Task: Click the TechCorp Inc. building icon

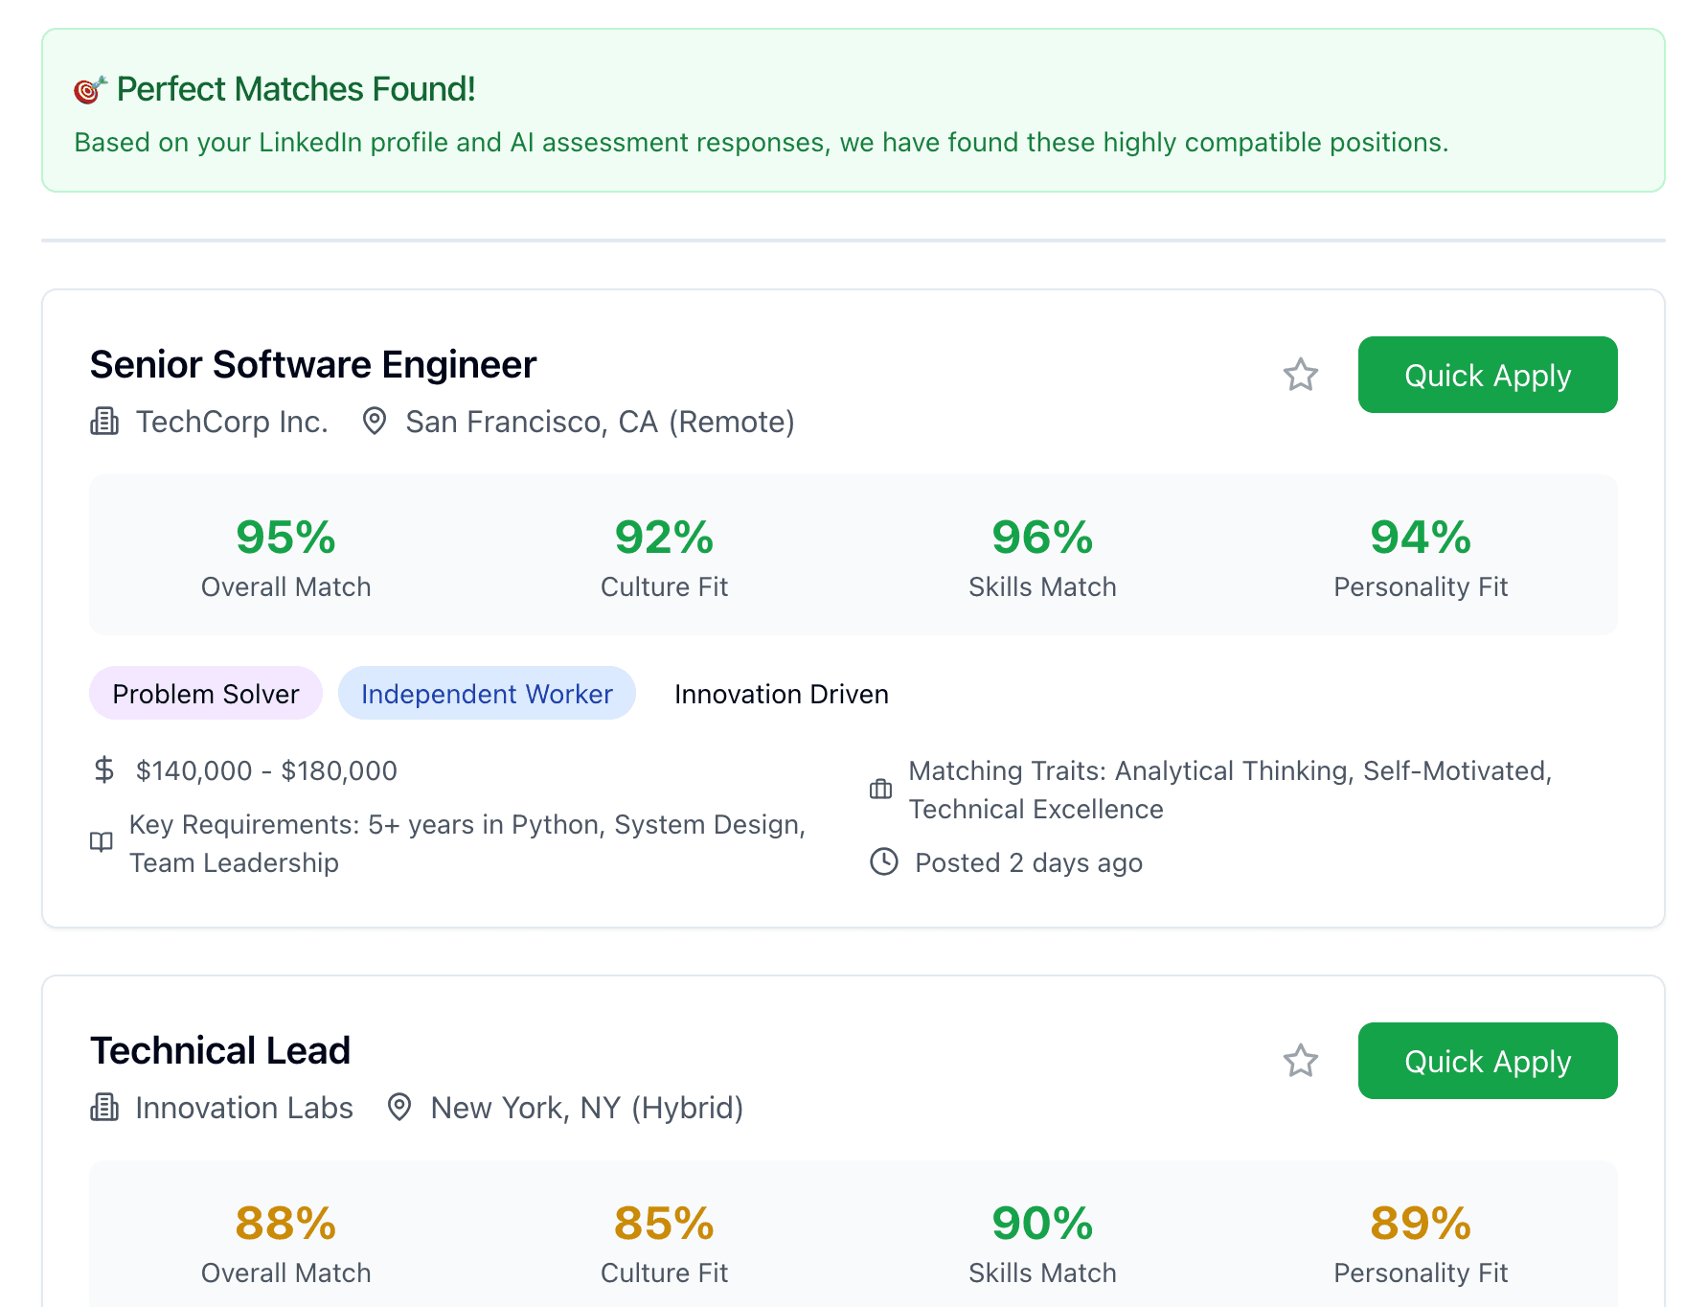Action: click(x=104, y=422)
